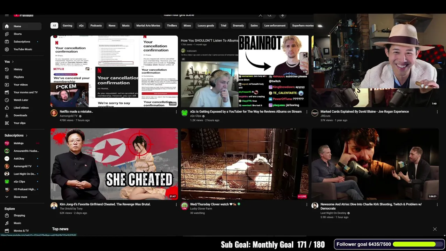
Task: Open 'Netflix made a mistake..' title link
Action: tap(76, 112)
